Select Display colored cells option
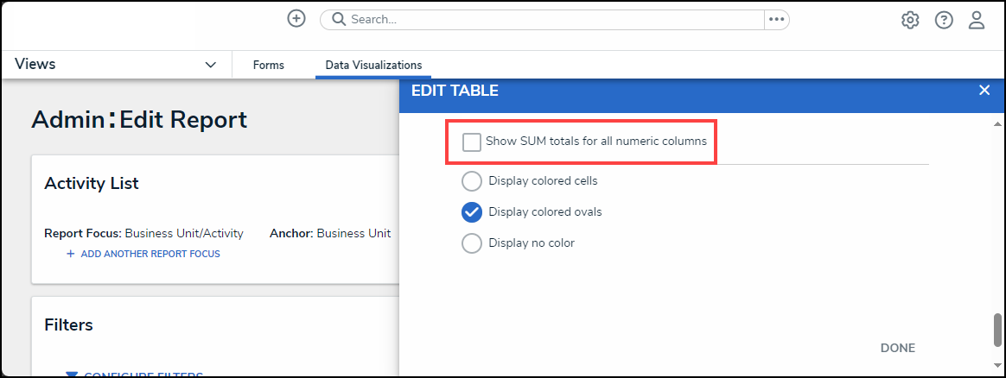Image resolution: width=1006 pixels, height=378 pixels. (x=472, y=181)
